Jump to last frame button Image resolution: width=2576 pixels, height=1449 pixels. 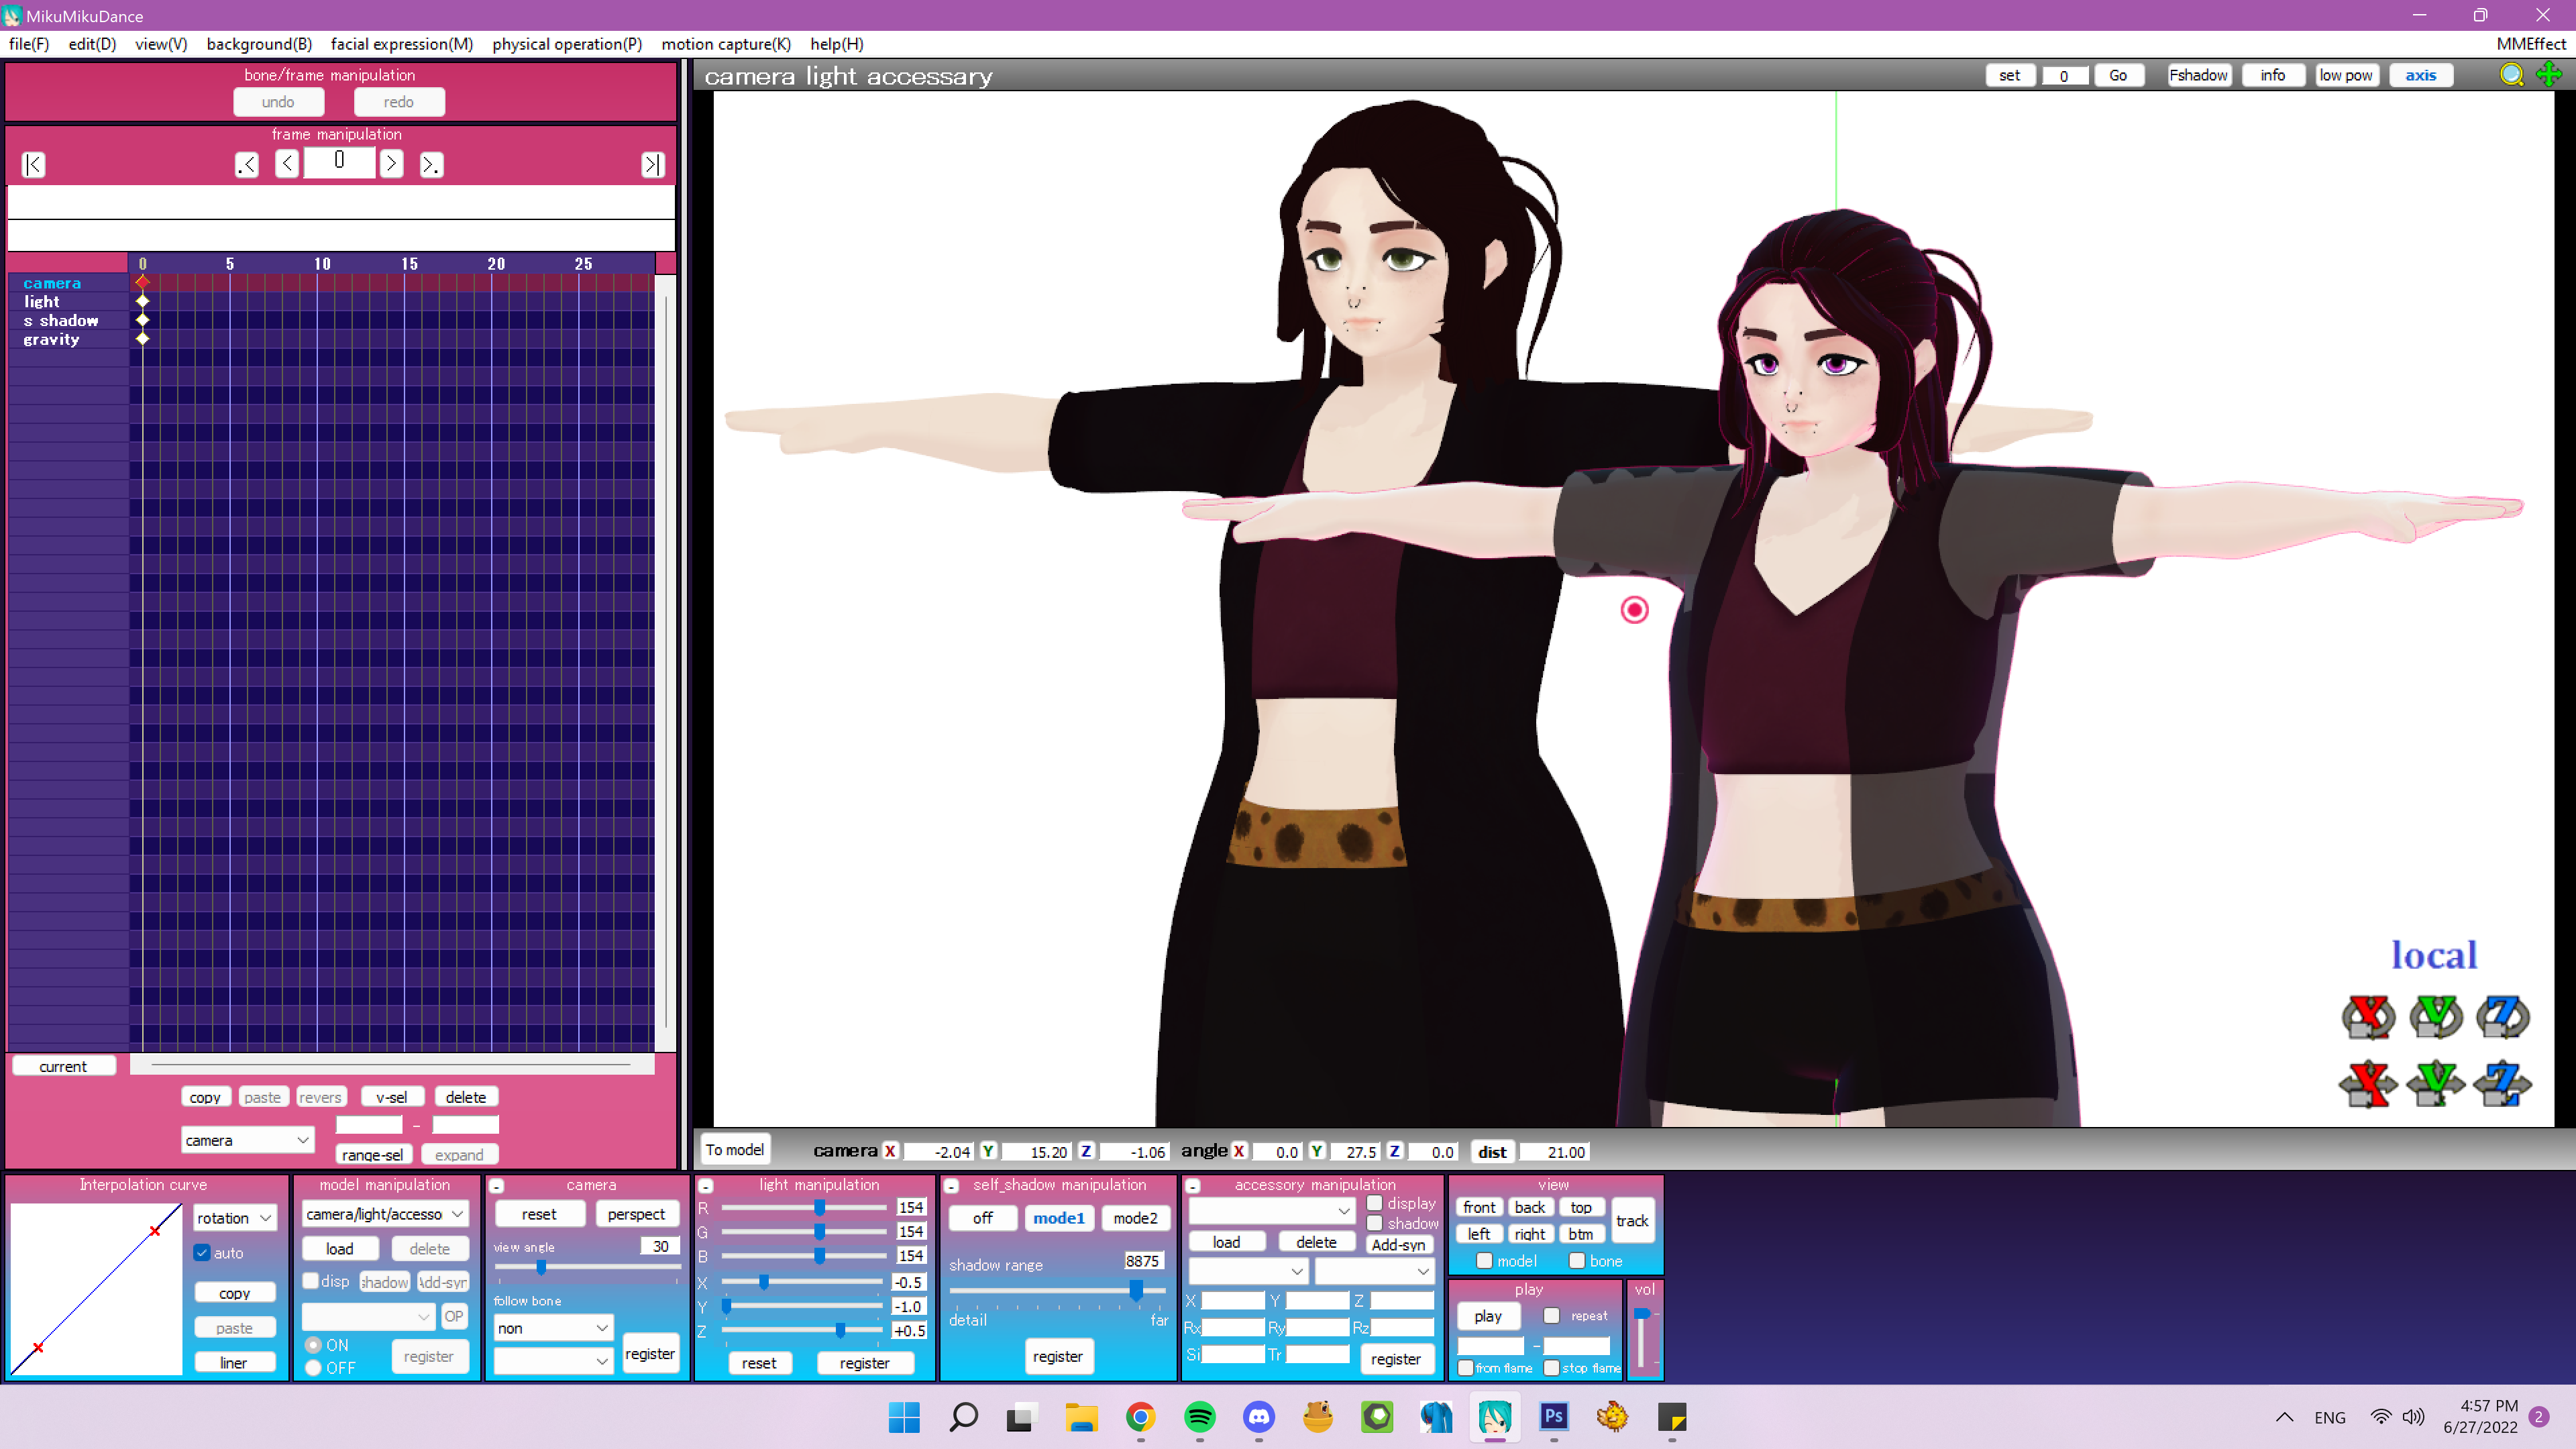pos(652,164)
